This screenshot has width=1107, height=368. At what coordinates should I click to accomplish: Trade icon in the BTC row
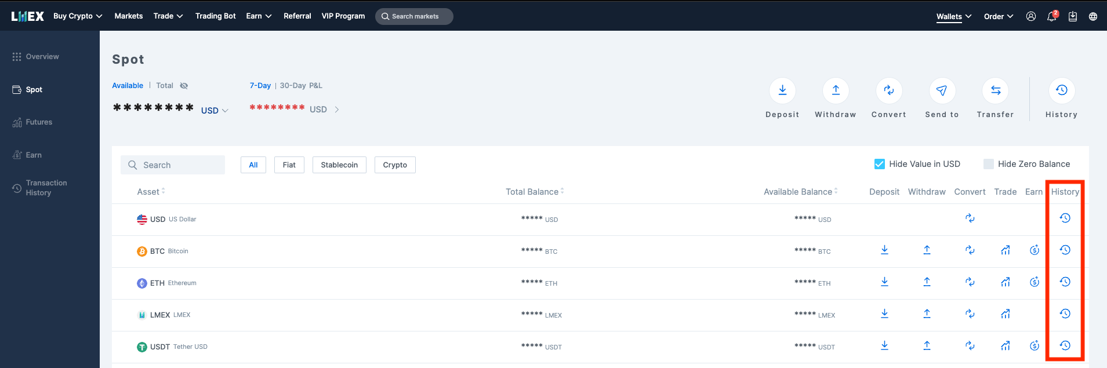click(1006, 250)
